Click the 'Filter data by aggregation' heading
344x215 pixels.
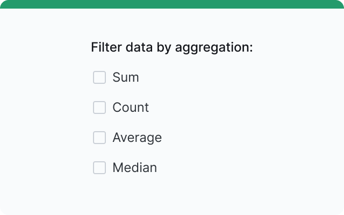[171, 47]
